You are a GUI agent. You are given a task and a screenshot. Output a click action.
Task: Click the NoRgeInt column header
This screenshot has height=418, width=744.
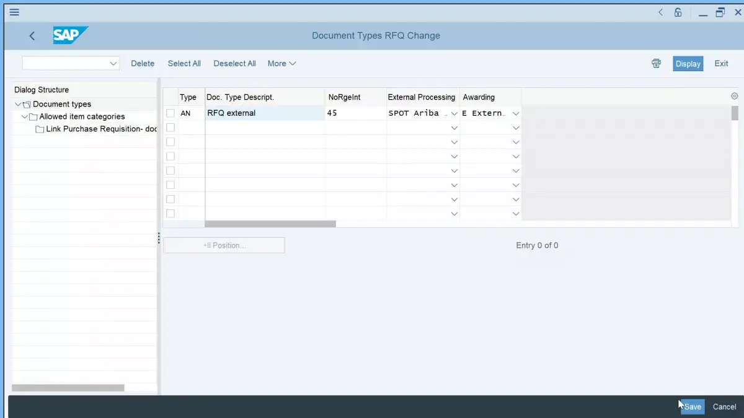coord(345,97)
